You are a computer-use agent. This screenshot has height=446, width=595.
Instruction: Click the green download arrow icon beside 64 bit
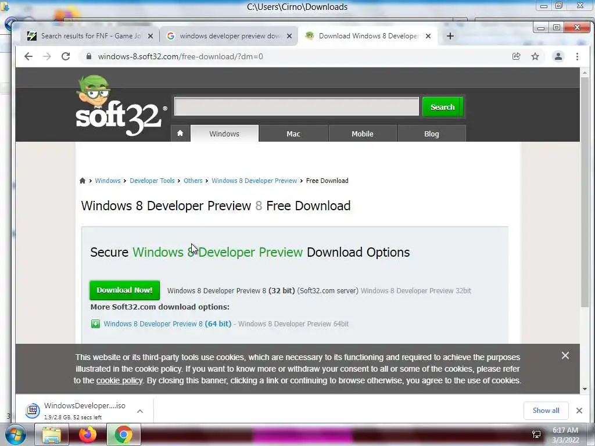coord(95,323)
